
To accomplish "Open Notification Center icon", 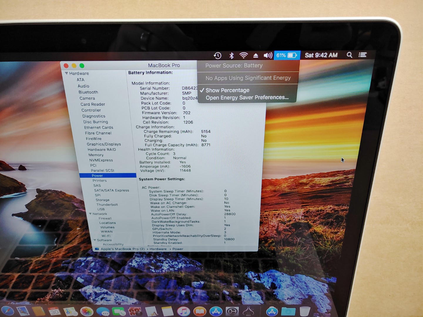I will coord(362,55).
